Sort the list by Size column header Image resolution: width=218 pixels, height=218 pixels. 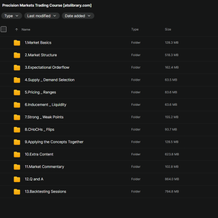(168, 29)
